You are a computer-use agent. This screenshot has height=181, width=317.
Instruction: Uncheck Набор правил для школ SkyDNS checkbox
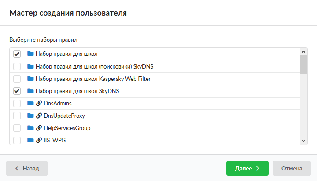coord(17,91)
